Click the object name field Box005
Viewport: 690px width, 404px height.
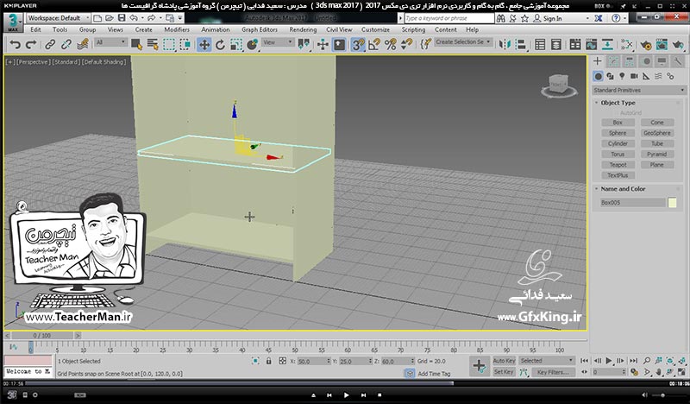(633, 203)
